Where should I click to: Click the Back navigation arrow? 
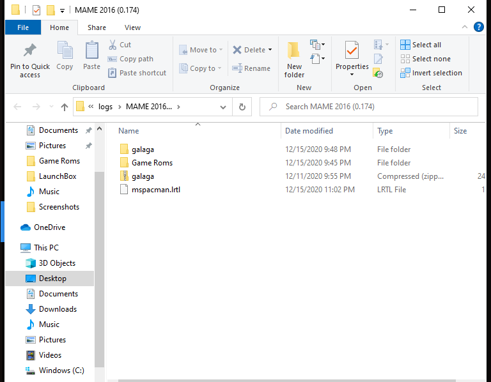(17, 107)
